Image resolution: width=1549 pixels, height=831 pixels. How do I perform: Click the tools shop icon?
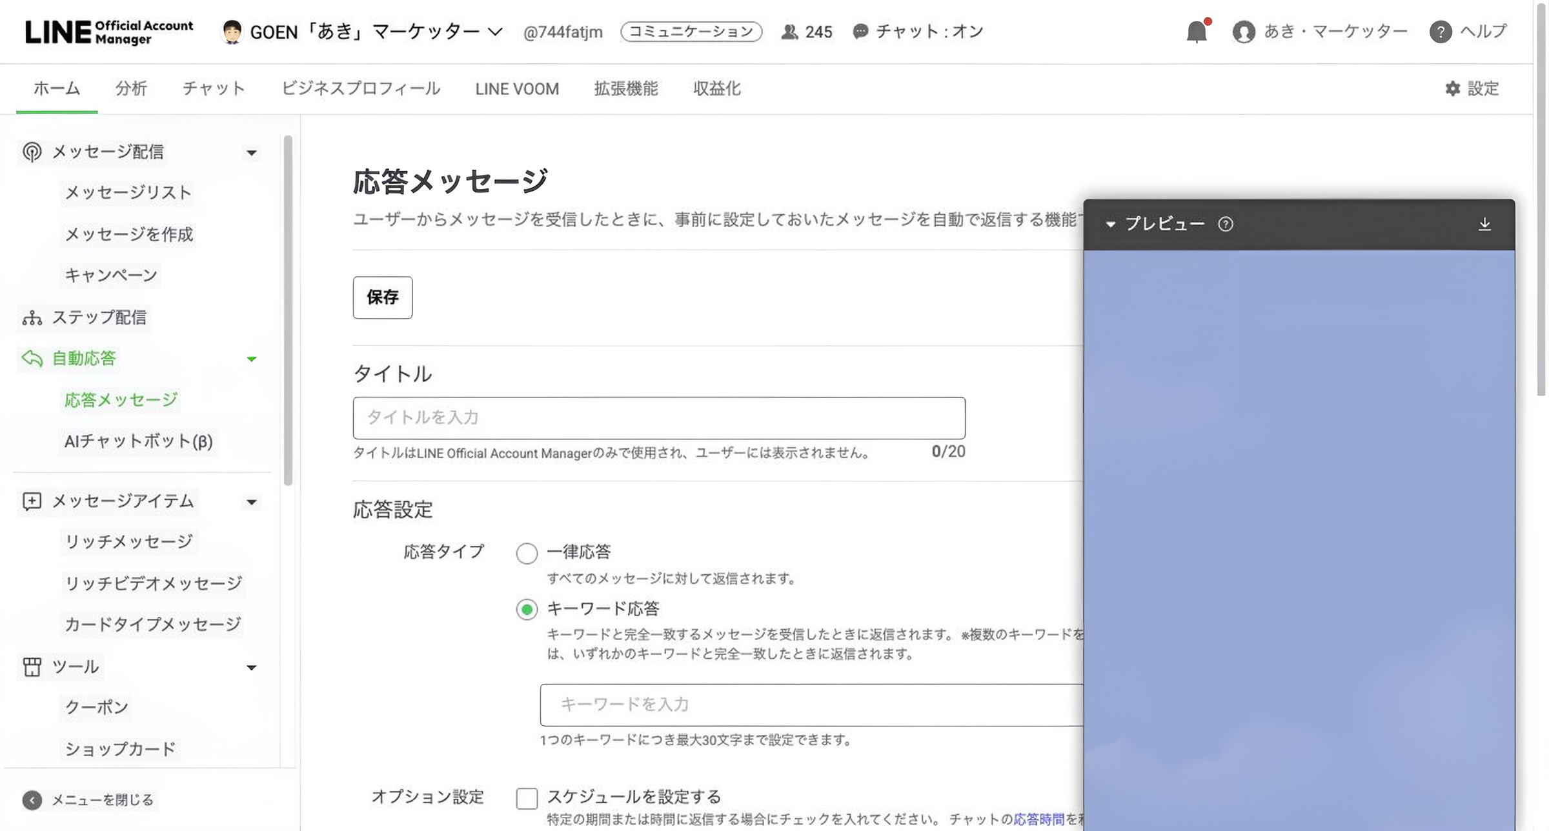click(32, 666)
